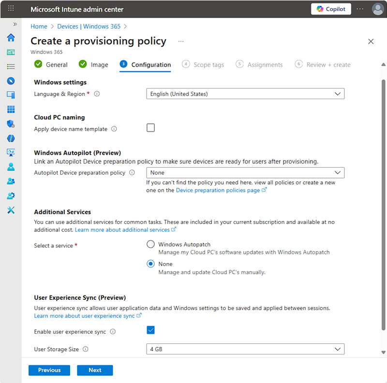Select the Windows Autopatch radio button

click(x=150, y=244)
